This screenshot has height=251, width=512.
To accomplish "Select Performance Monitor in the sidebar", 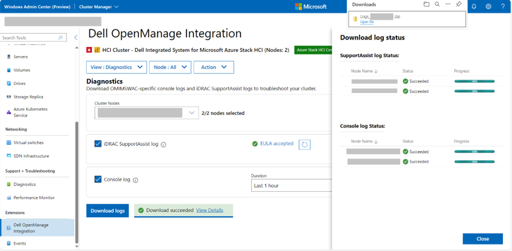I will (x=34, y=198).
